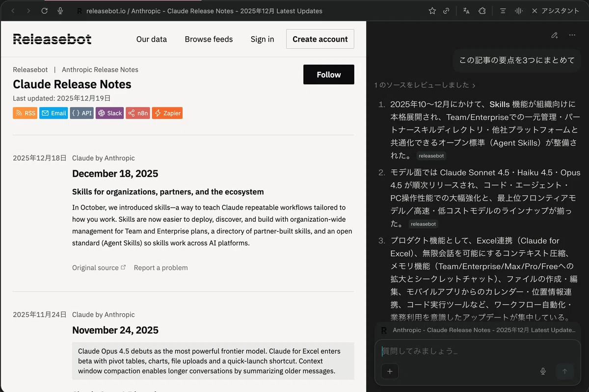Click the Create account button
Image resolution: width=589 pixels, height=392 pixels.
320,39
